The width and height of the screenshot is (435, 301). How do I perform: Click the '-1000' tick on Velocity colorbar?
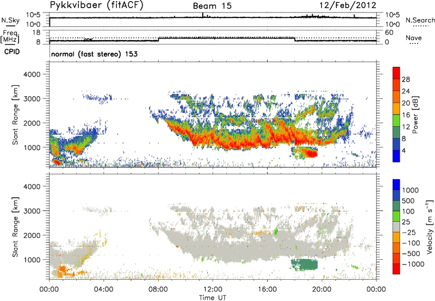coord(413,264)
